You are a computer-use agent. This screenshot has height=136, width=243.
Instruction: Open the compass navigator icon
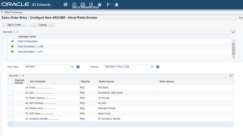(74, 4)
